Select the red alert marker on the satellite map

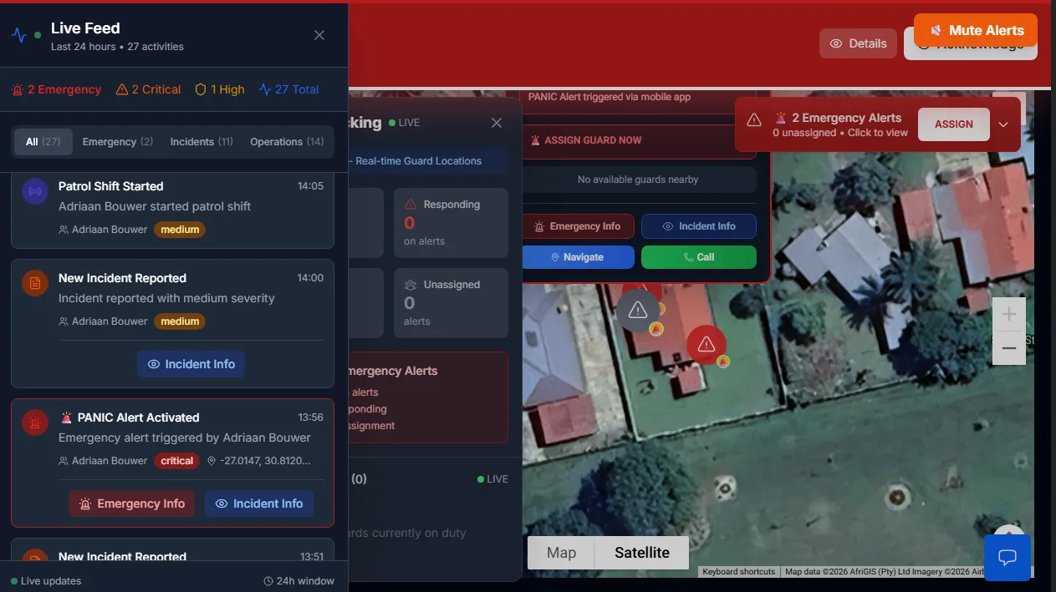[706, 344]
